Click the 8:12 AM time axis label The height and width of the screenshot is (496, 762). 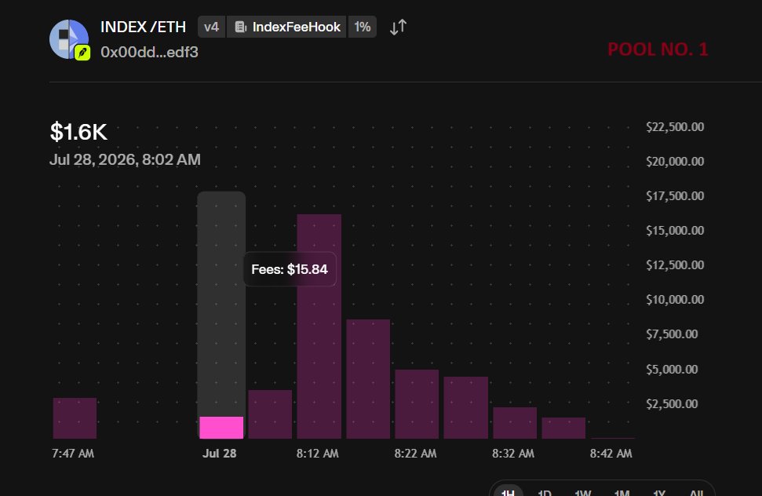point(317,454)
